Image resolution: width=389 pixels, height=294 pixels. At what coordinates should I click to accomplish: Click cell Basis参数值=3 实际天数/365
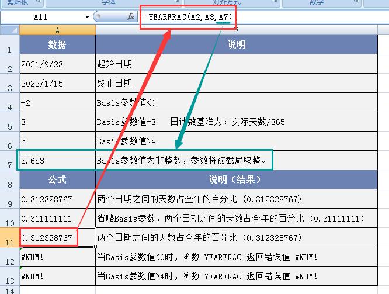tap(237, 122)
